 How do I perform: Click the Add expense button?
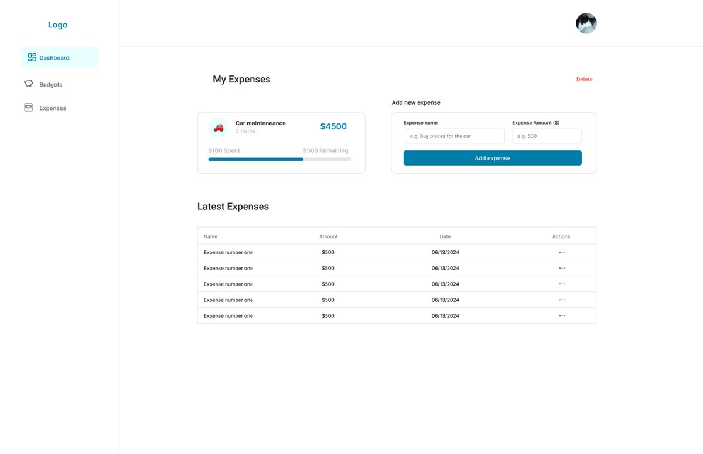[x=492, y=158]
